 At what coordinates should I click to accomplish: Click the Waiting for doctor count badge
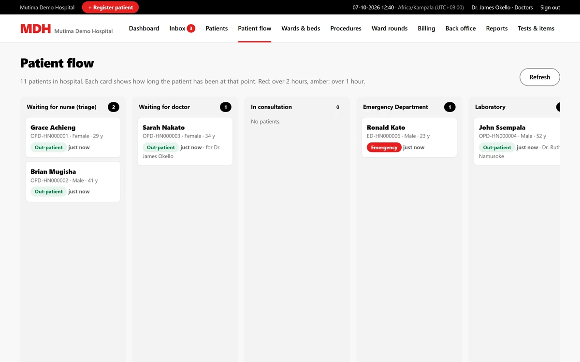click(x=226, y=107)
